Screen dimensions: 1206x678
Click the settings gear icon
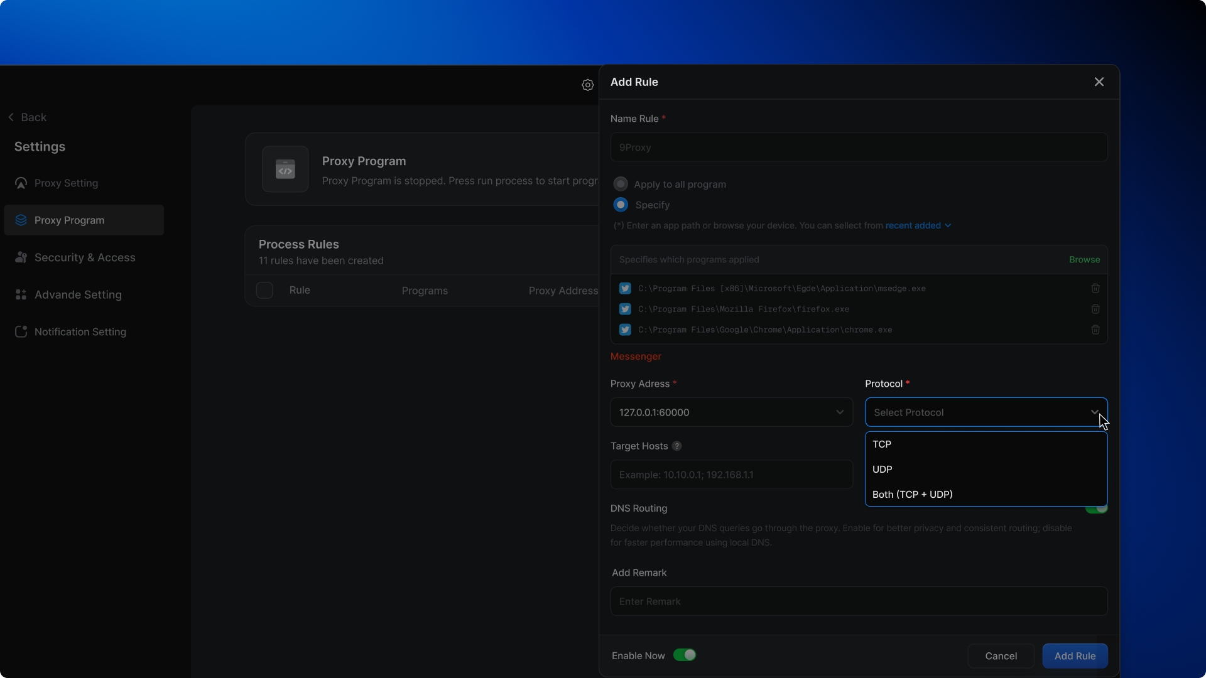(x=587, y=85)
